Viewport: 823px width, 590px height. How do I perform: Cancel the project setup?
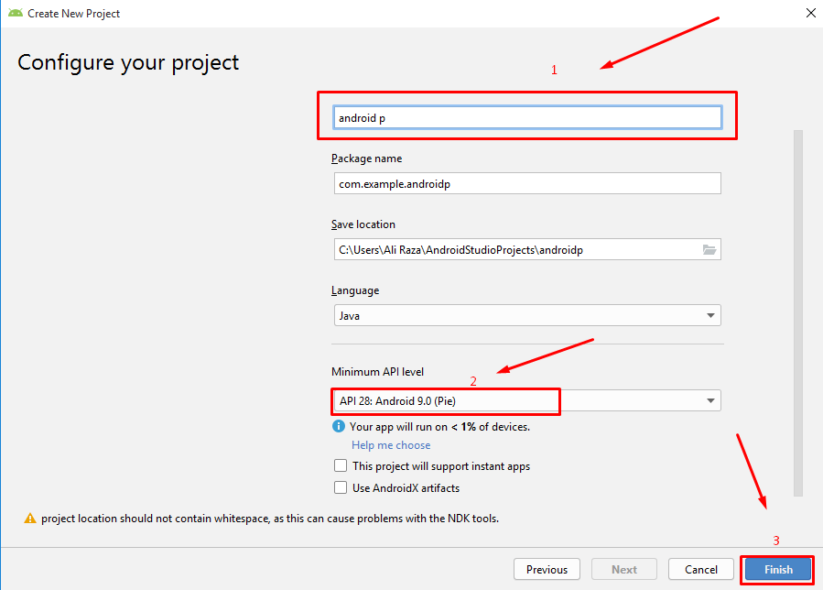point(701,569)
